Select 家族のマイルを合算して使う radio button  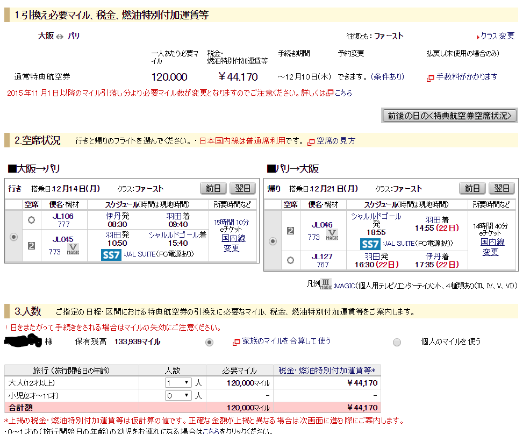(x=210, y=343)
